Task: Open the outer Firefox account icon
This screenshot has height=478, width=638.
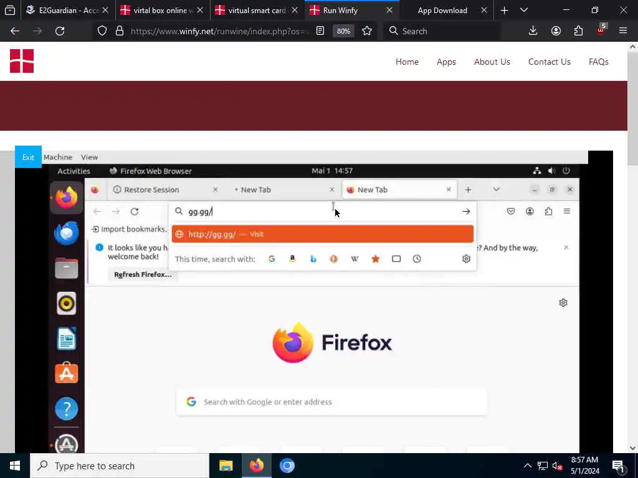Action: pyautogui.click(x=556, y=31)
